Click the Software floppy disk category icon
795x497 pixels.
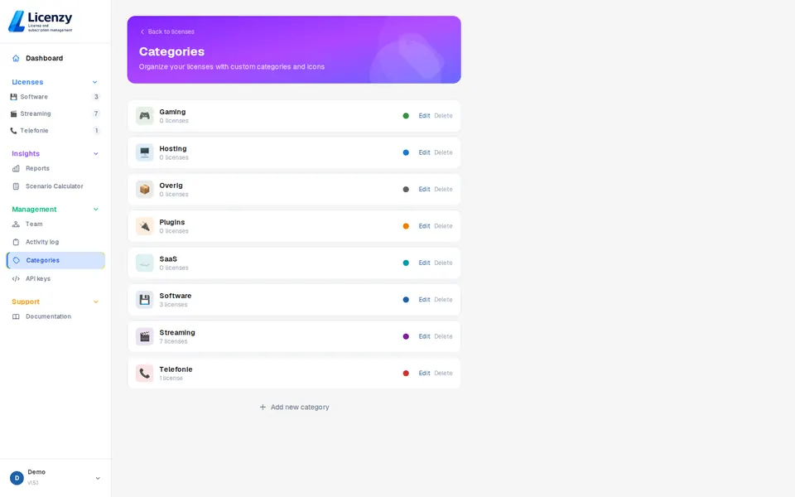[144, 300]
